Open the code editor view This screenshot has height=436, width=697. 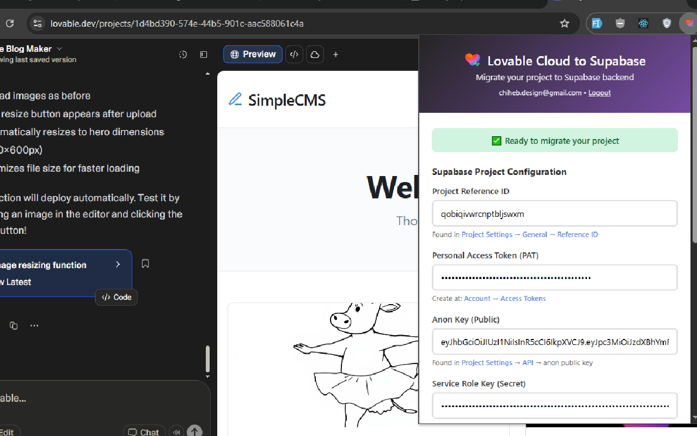tap(294, 54)
